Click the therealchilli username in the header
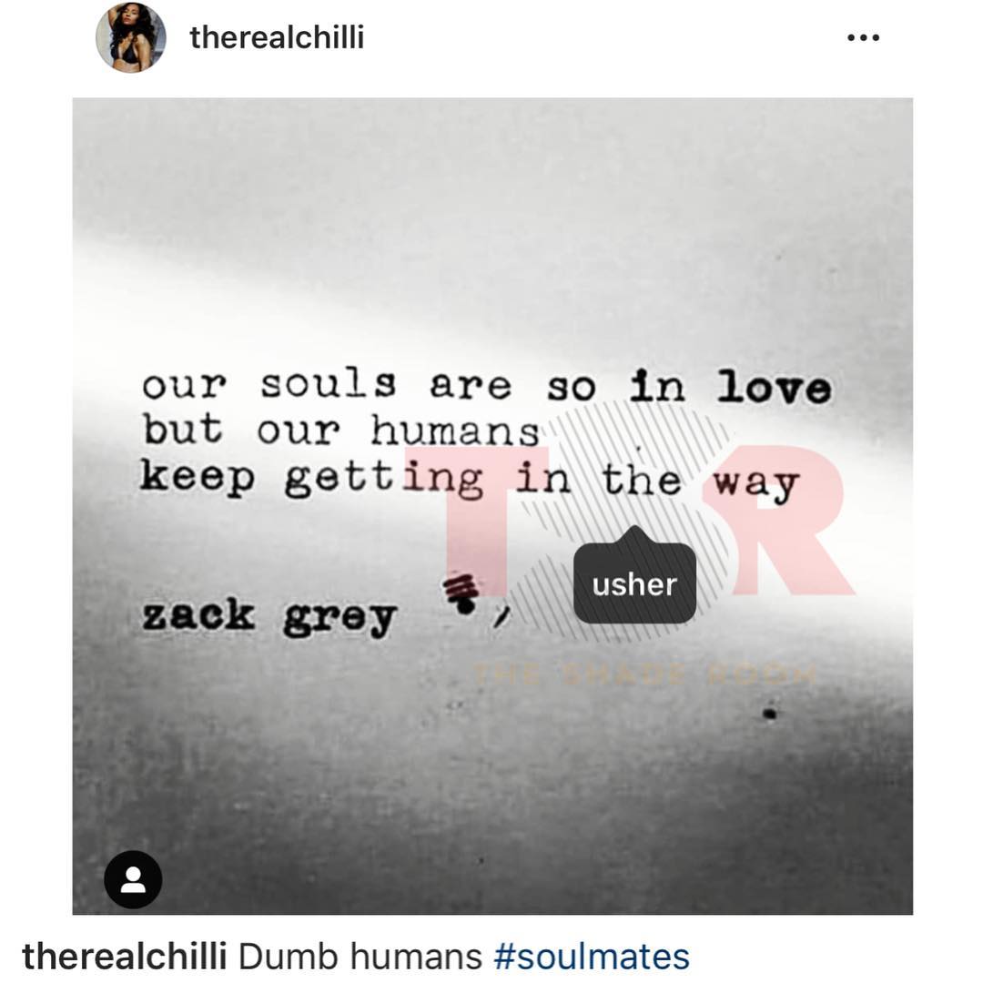Image resolution: width=983 pixels, height=983 pixels. (277, 37)
